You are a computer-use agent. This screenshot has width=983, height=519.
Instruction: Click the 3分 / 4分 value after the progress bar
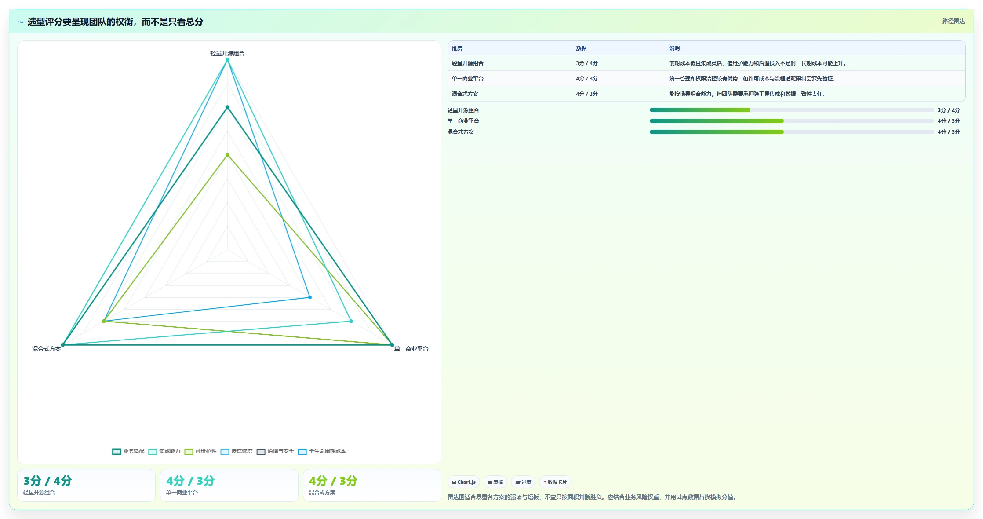[949, 110]
